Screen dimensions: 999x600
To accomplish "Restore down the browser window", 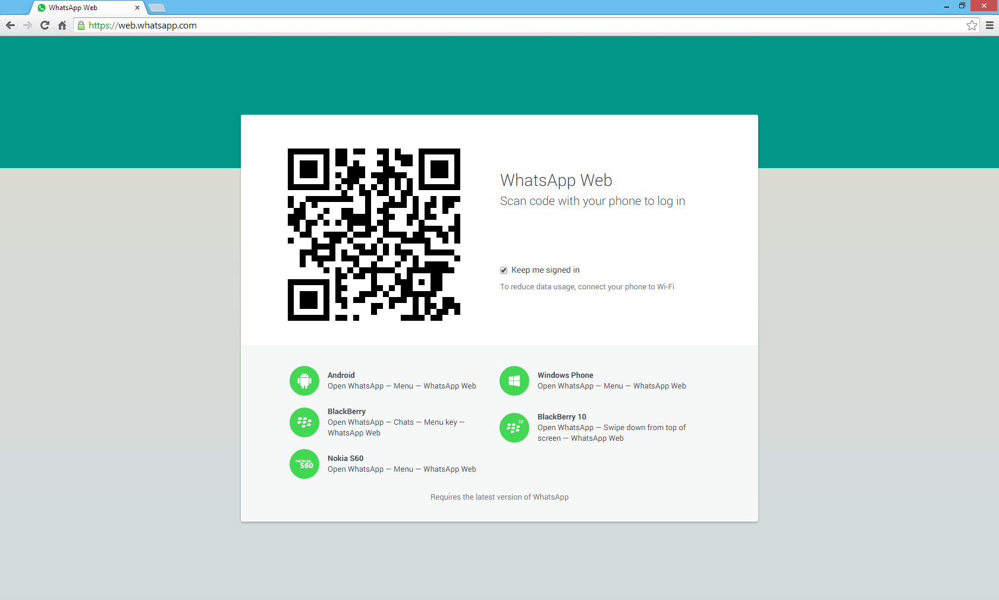I will click(962, 6).
